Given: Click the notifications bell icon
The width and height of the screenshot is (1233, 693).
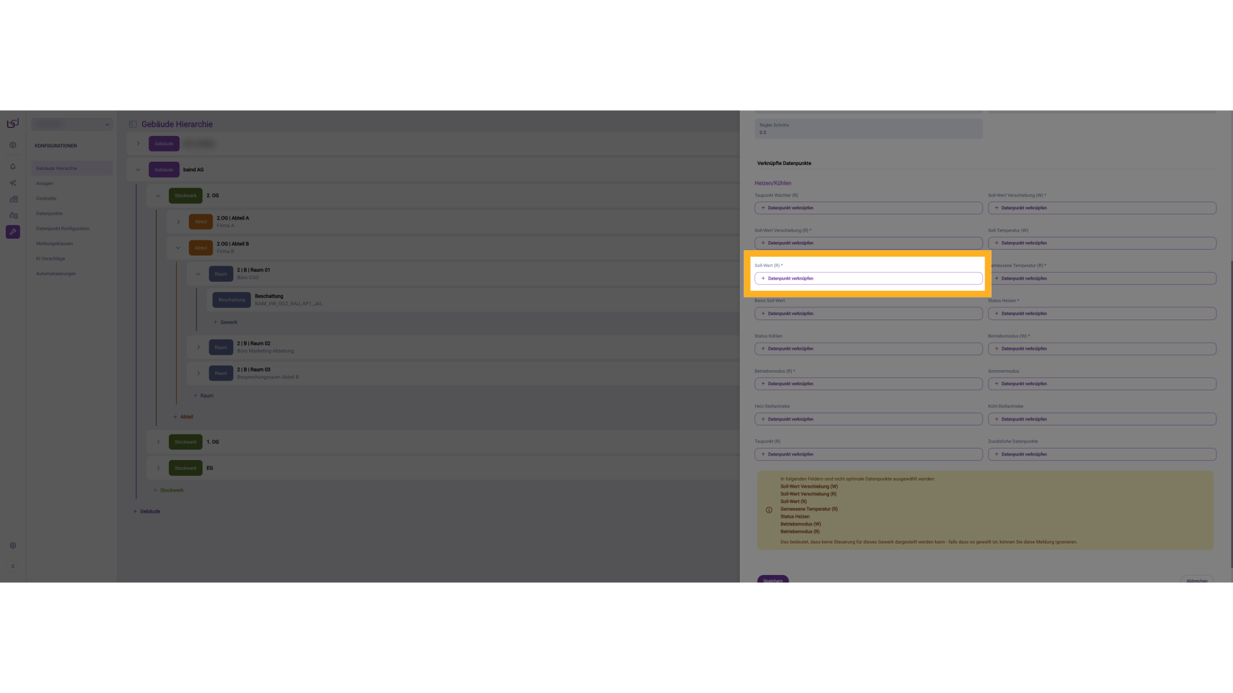Looking at the screenshot, I should [x=13, y=167].
